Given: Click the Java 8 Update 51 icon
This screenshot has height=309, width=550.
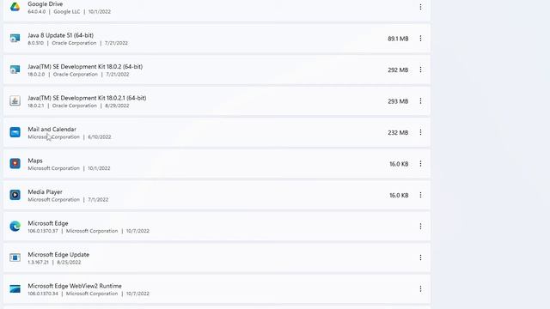Looking at the screenshot, I should coord(15,38).
